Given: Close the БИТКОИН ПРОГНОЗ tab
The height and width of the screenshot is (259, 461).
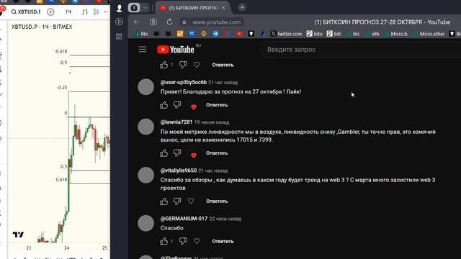Looking at the screenshot, I should [223, 8].
